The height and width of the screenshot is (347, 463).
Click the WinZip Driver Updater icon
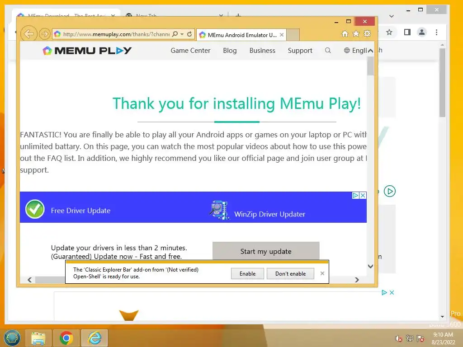tap(219, 210)
